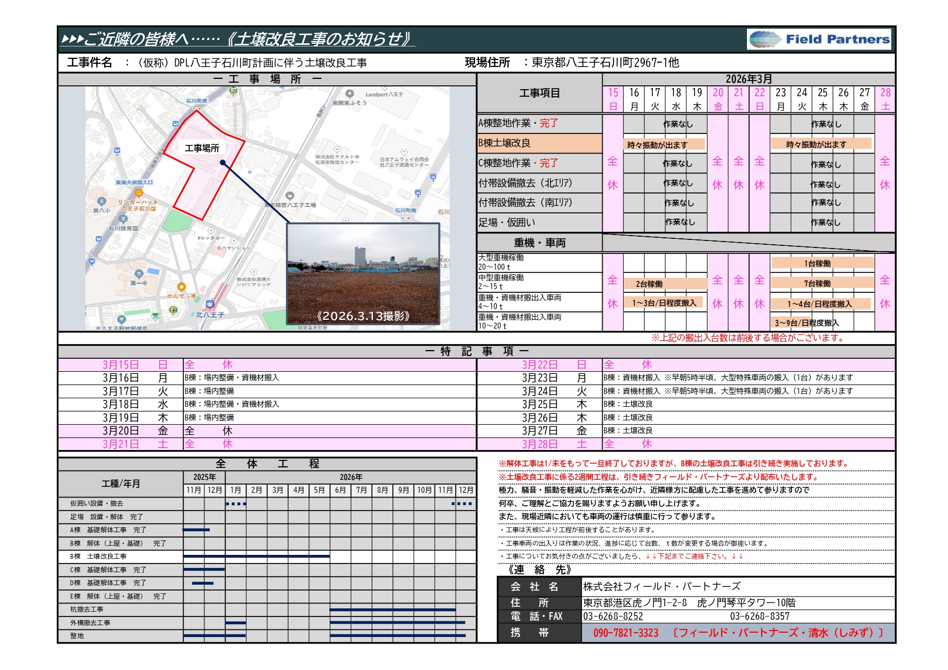Viewport: 948px width, 670px height.
Task: Click the dark blue dot in site area
Action: point(223,162)
